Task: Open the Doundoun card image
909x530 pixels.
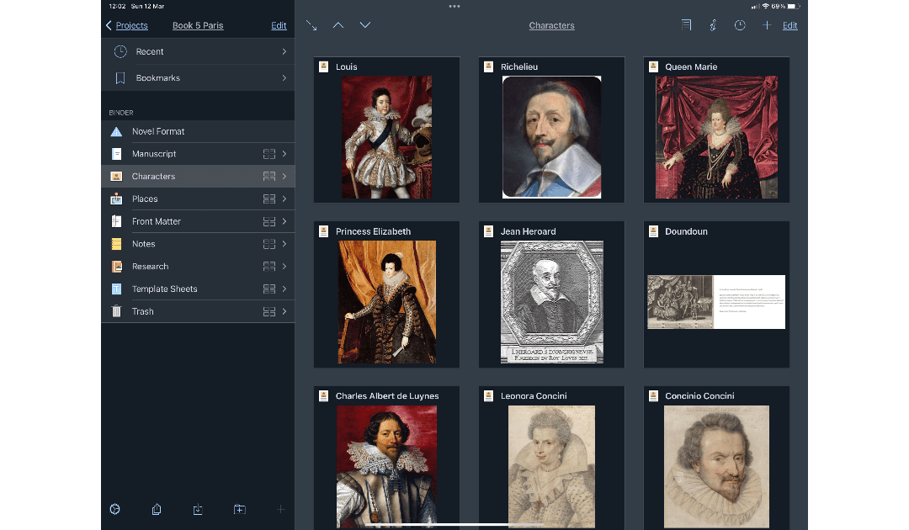Action: [x=716, y=302]
